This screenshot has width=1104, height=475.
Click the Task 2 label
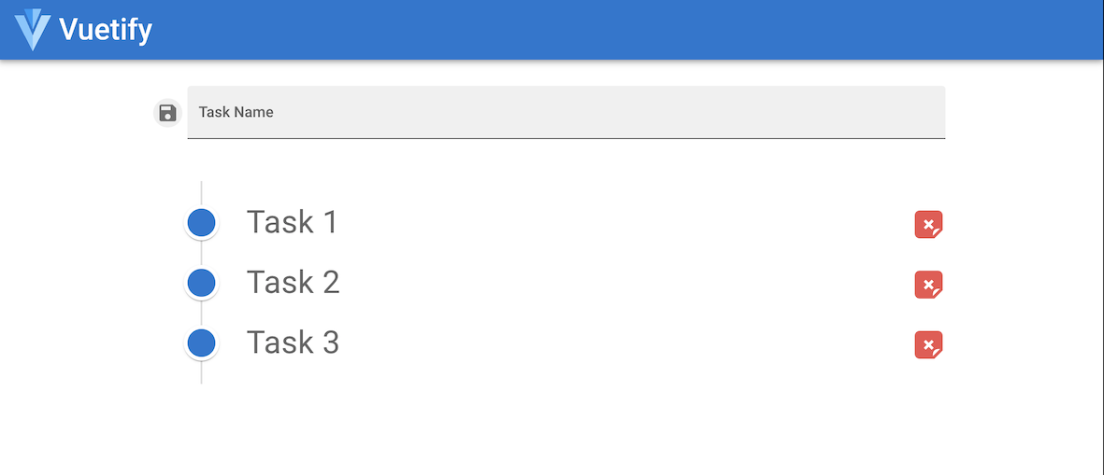pos(293,282)
